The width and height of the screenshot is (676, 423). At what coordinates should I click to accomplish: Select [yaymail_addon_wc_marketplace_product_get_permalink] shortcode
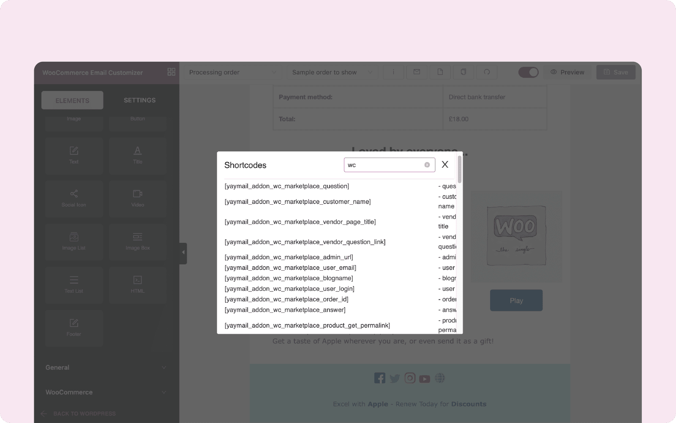[x=308, y=326]
